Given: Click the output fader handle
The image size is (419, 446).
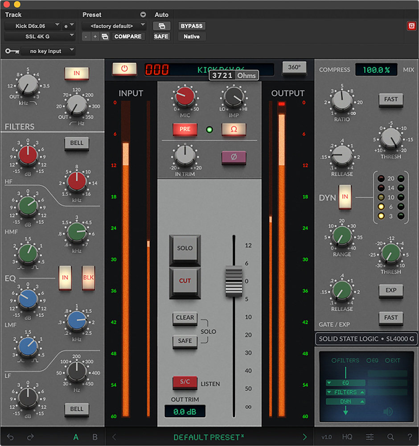Looking at the screenshot, I should tap(234, 281).
